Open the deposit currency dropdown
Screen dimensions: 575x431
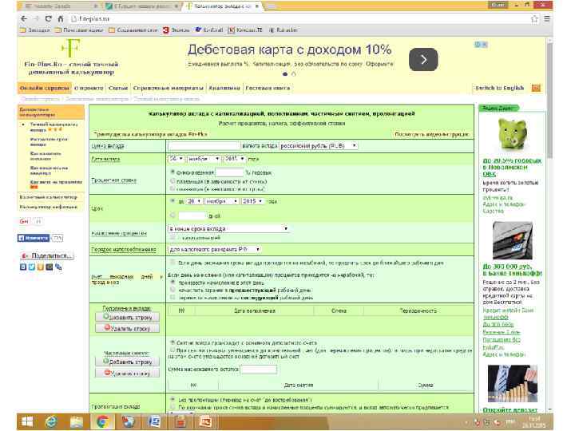[319, 146]
